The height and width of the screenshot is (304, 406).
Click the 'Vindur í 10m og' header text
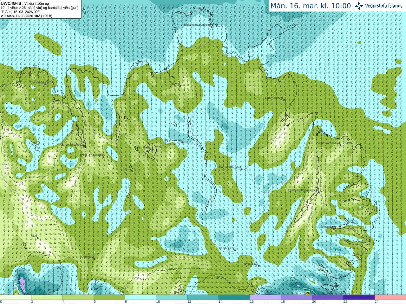pos(36,3)
